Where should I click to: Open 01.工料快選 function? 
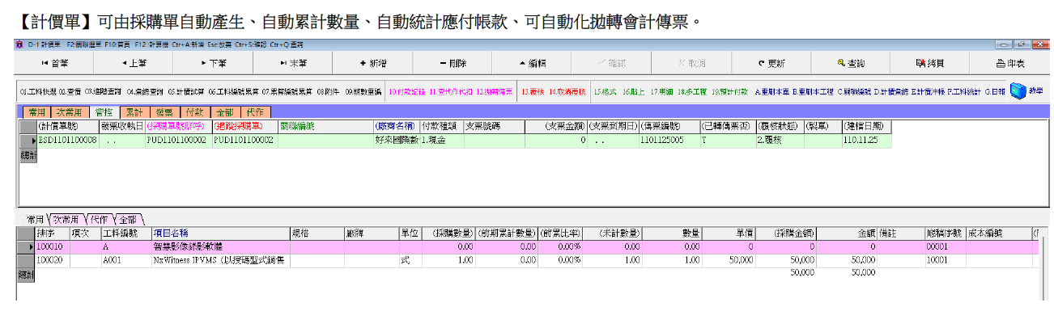click(x=39, y=92)
